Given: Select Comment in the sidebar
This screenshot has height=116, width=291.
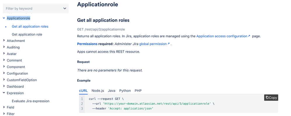Looking at the screenshot, I should coord(14,60).
